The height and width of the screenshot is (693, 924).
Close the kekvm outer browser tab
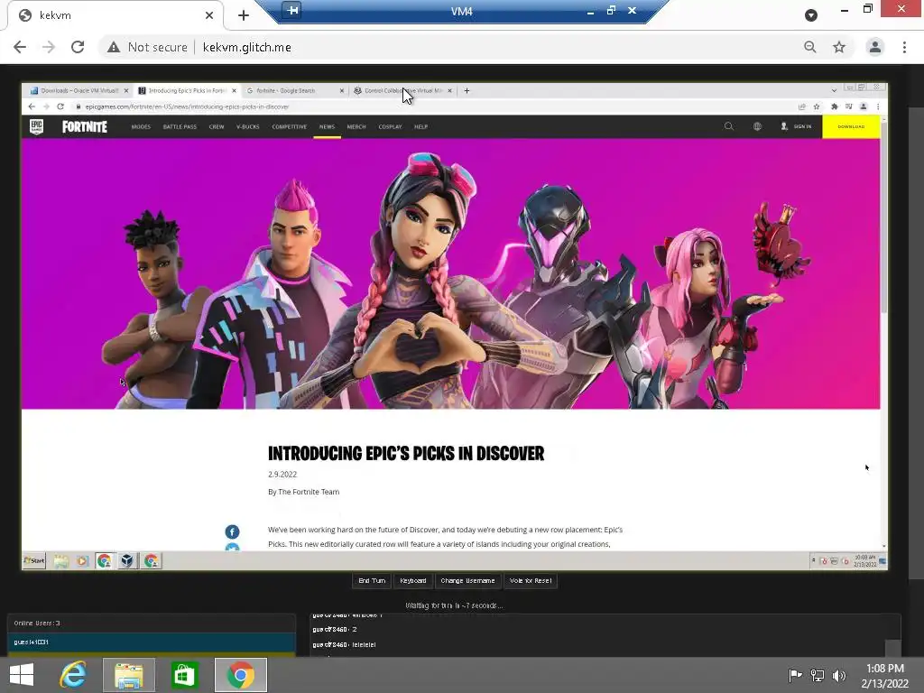209,15
